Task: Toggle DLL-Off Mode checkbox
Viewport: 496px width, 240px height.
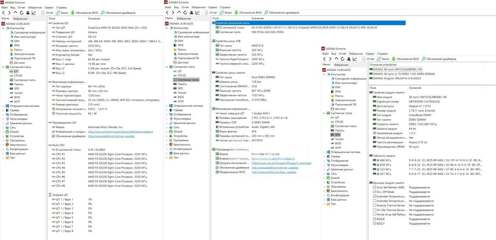Action: [x=374, y=192]
